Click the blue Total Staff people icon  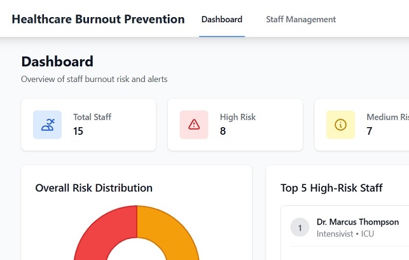click(47, 125)
